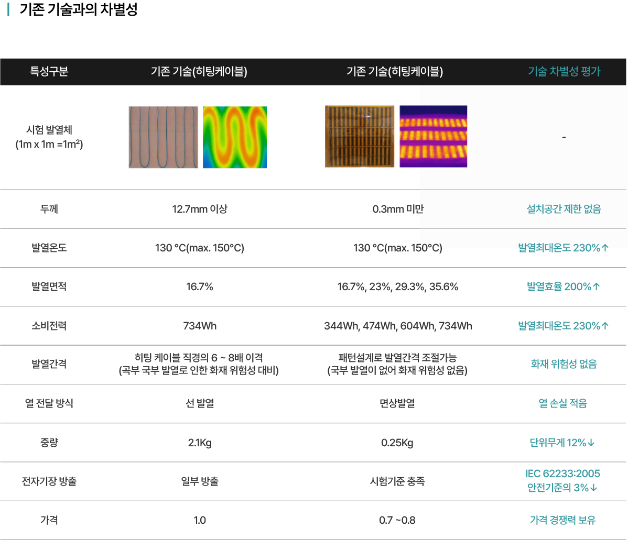Select the IEC 62233:2005 standard text

click(562, 474)
